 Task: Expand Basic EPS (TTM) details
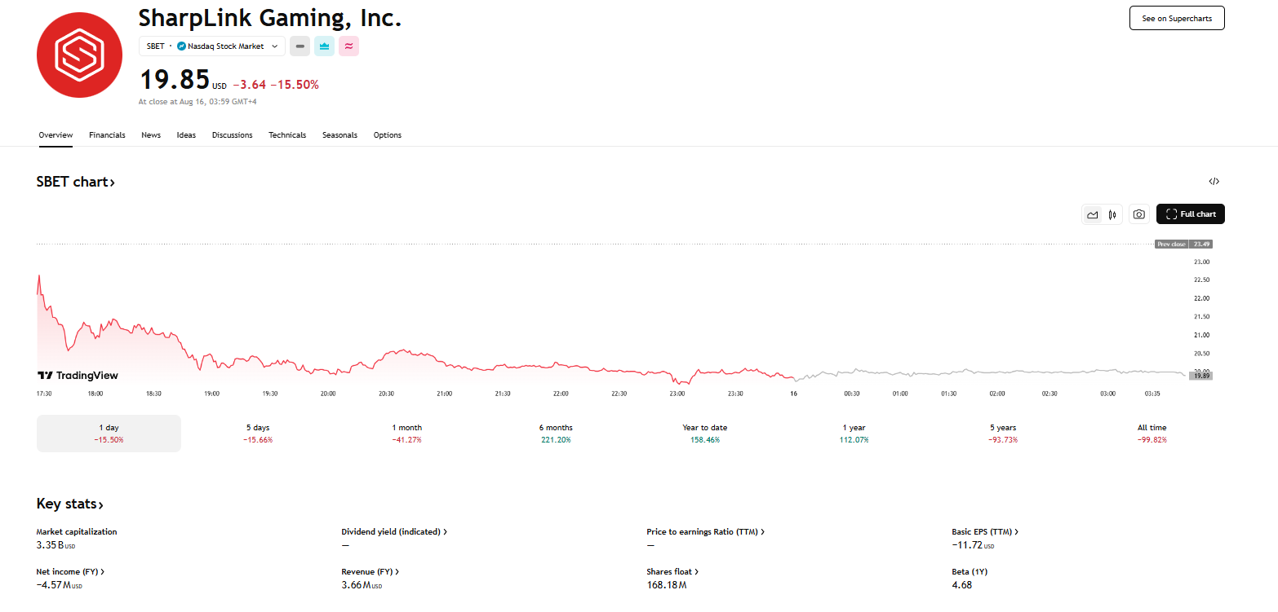[985, 531]
